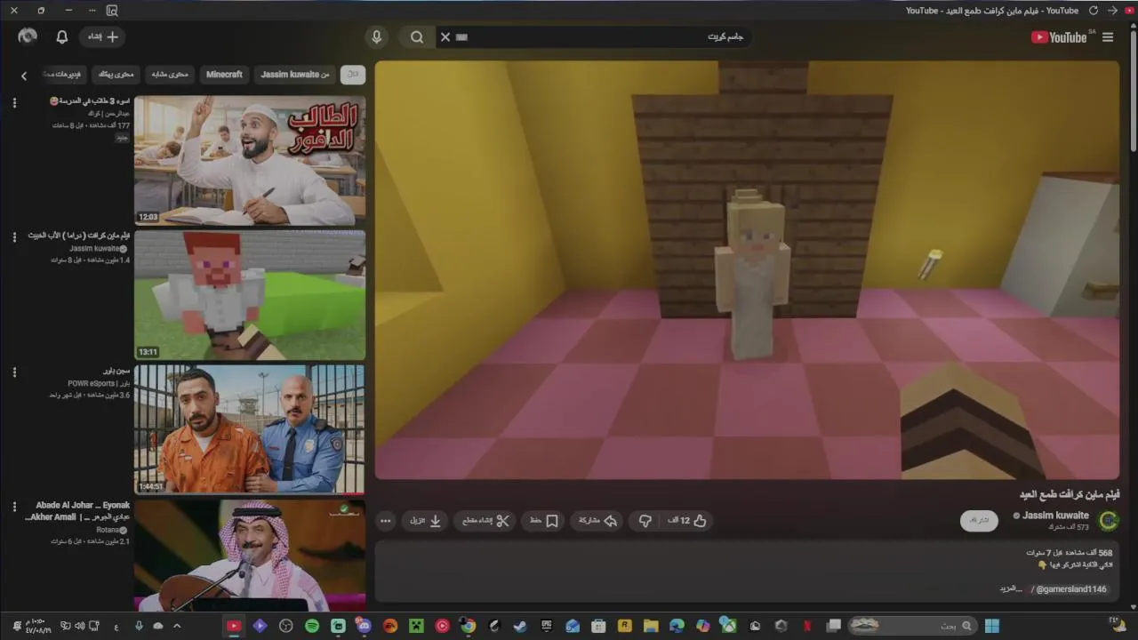1138x640 pixels.
Task: Go to the YouTube home logo
Action: tap(1061, 37)
